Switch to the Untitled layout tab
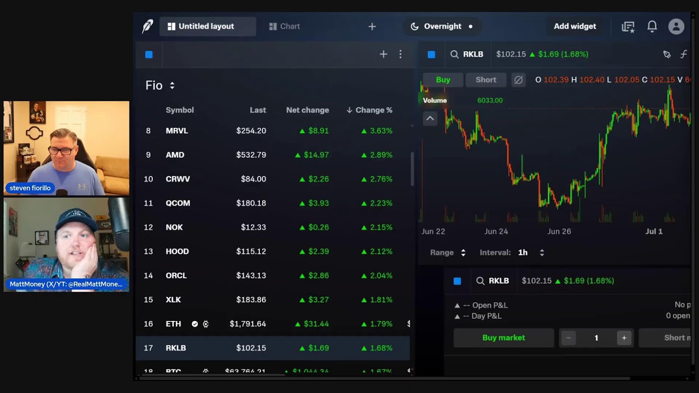This screenshot has height=393, width=699. 208,26
